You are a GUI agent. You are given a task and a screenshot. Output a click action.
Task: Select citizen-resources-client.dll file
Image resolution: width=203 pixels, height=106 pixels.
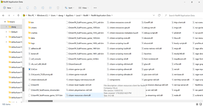click(x=78, y=95)
